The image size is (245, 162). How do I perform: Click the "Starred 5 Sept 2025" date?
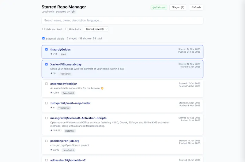pos(190,103)
